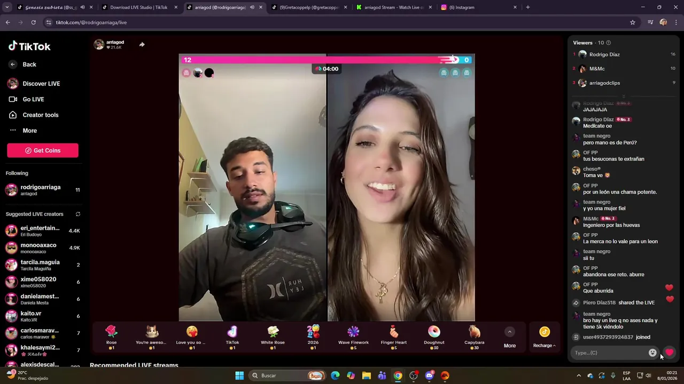
Task: Click the arriagod streamer avatar
Action: coord(99,44)
